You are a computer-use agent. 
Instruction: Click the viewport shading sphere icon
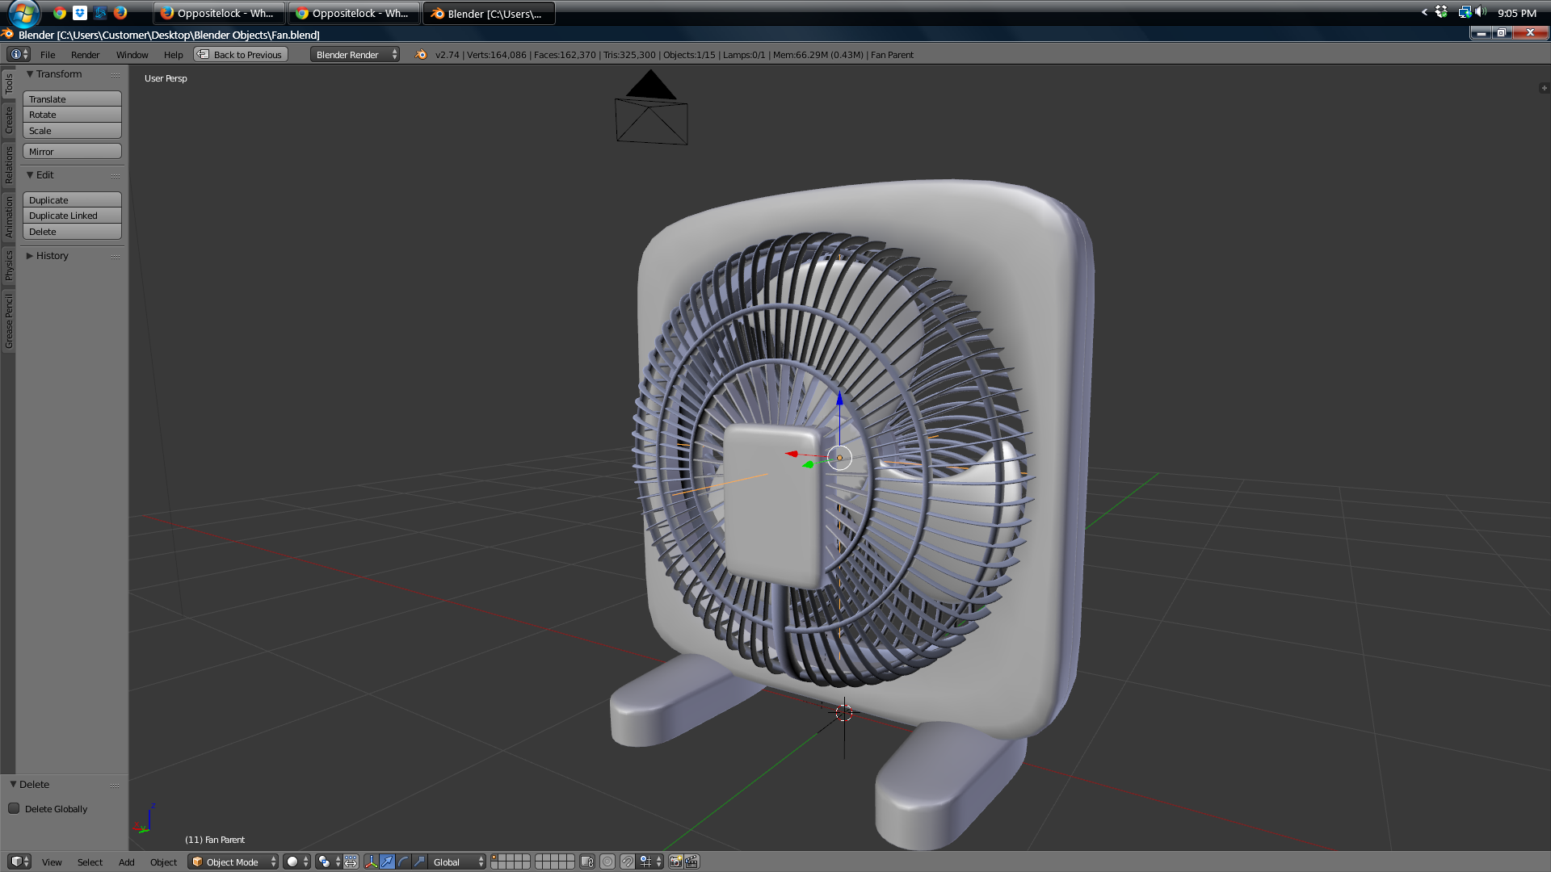[296, 862]
